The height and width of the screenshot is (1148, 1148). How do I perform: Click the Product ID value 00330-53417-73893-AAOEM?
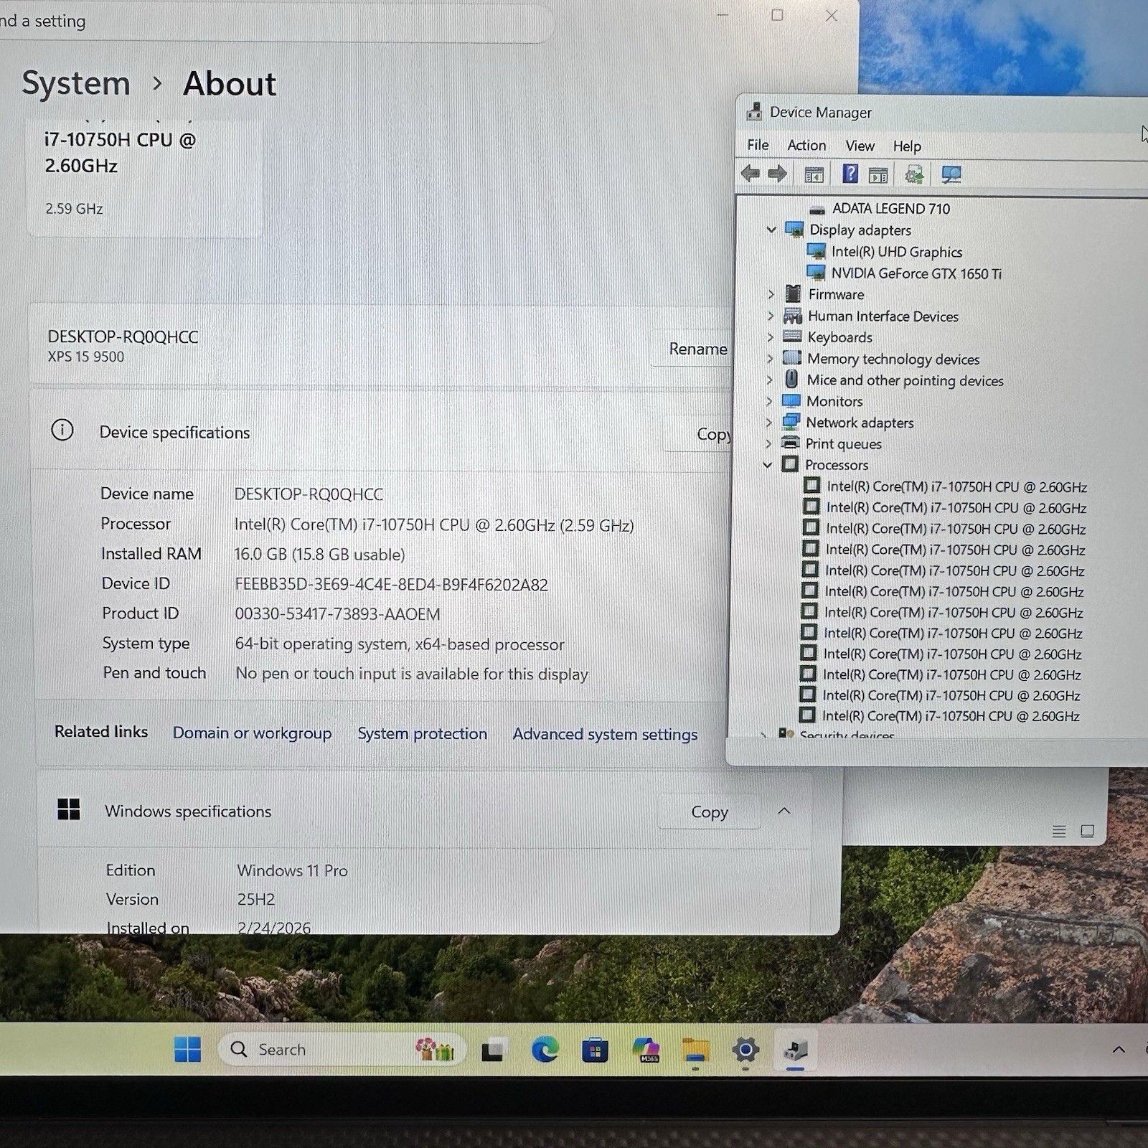337,614
